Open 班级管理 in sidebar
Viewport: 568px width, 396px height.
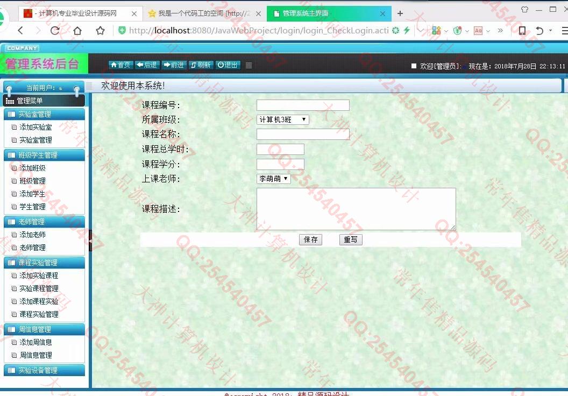tap(32, 181)
